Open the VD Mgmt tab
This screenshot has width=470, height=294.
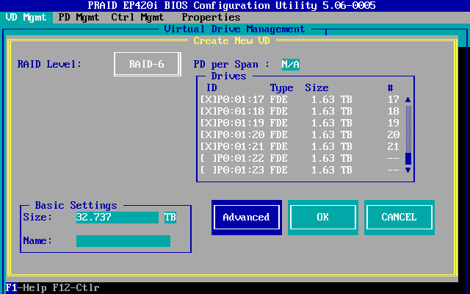(x=26, y=18)
